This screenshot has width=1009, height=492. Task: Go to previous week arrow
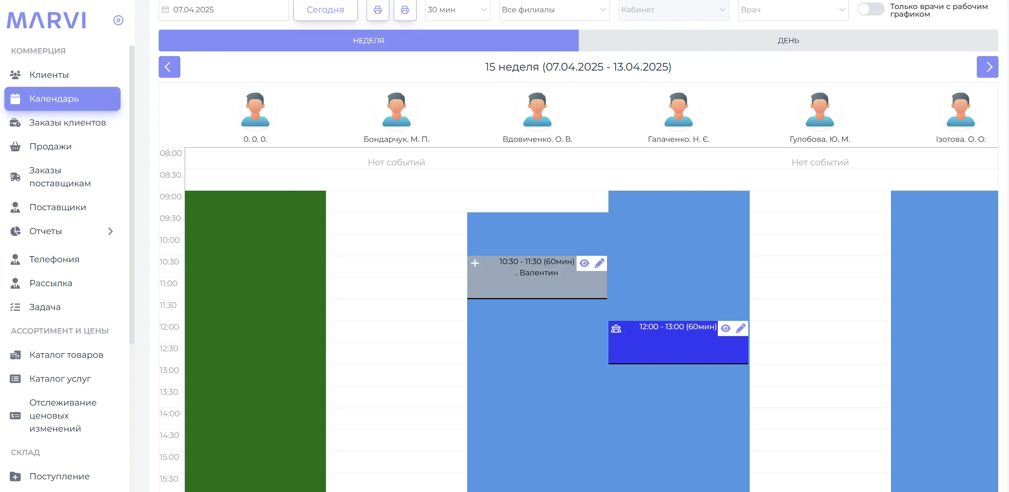[x=169, y=67]
